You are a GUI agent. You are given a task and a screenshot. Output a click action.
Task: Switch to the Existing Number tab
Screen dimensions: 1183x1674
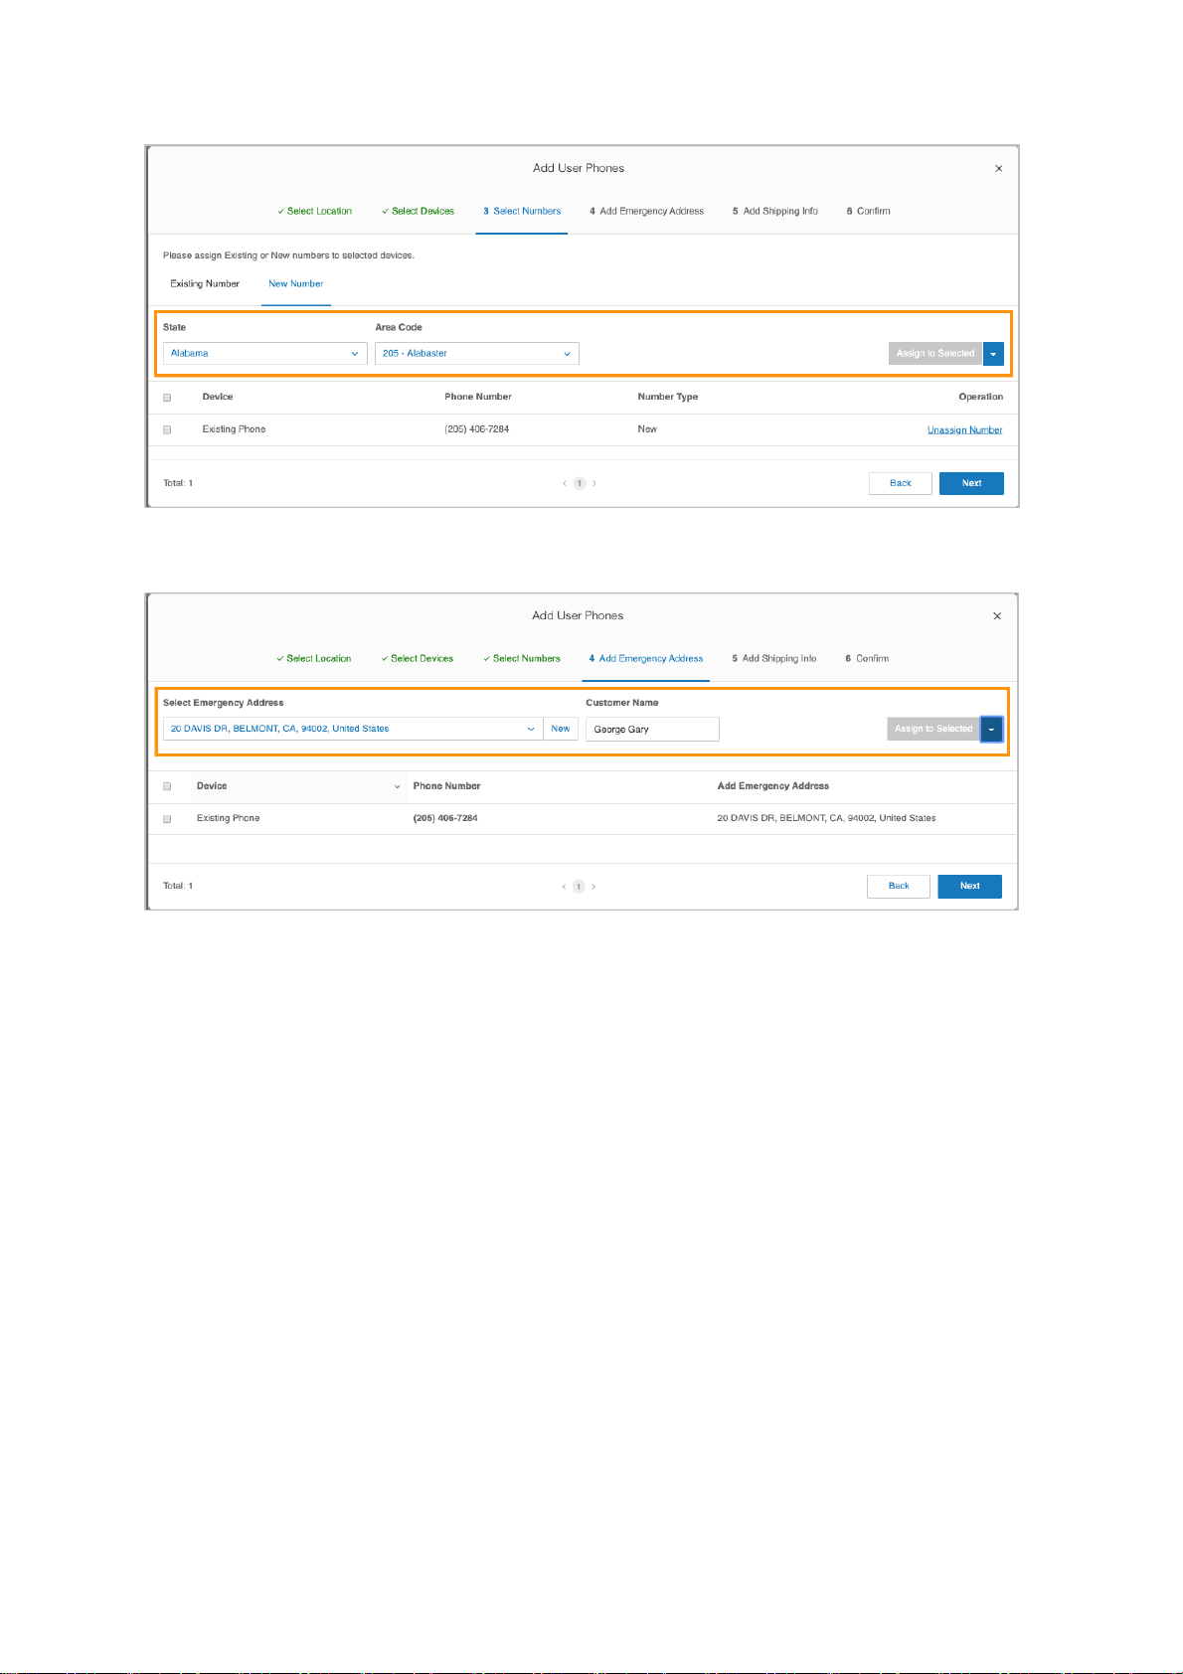[205, 284]
